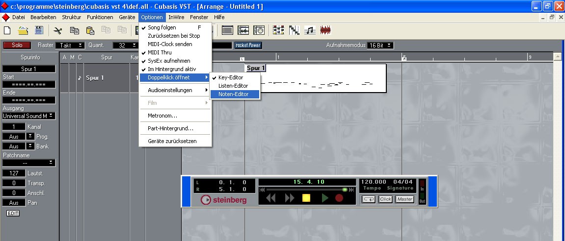The image size is (565, 241).
Task: Select Listen-Editor for double-click
Action: 235,86
